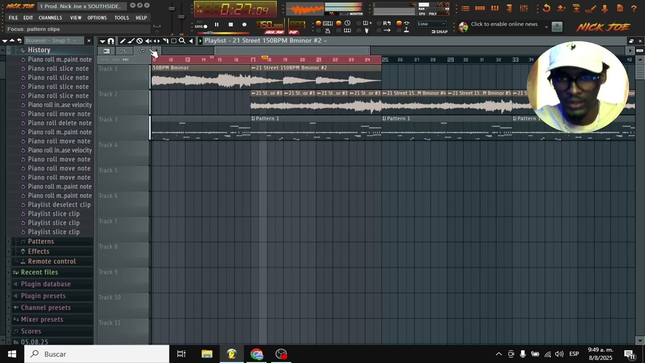The height and width of the screenshot is (363, 645).
Task: Toggle loop recording R option
Action: pos(387,23)
